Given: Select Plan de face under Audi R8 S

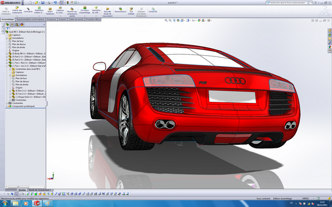Looking at the screenshot, I should 18,41.
